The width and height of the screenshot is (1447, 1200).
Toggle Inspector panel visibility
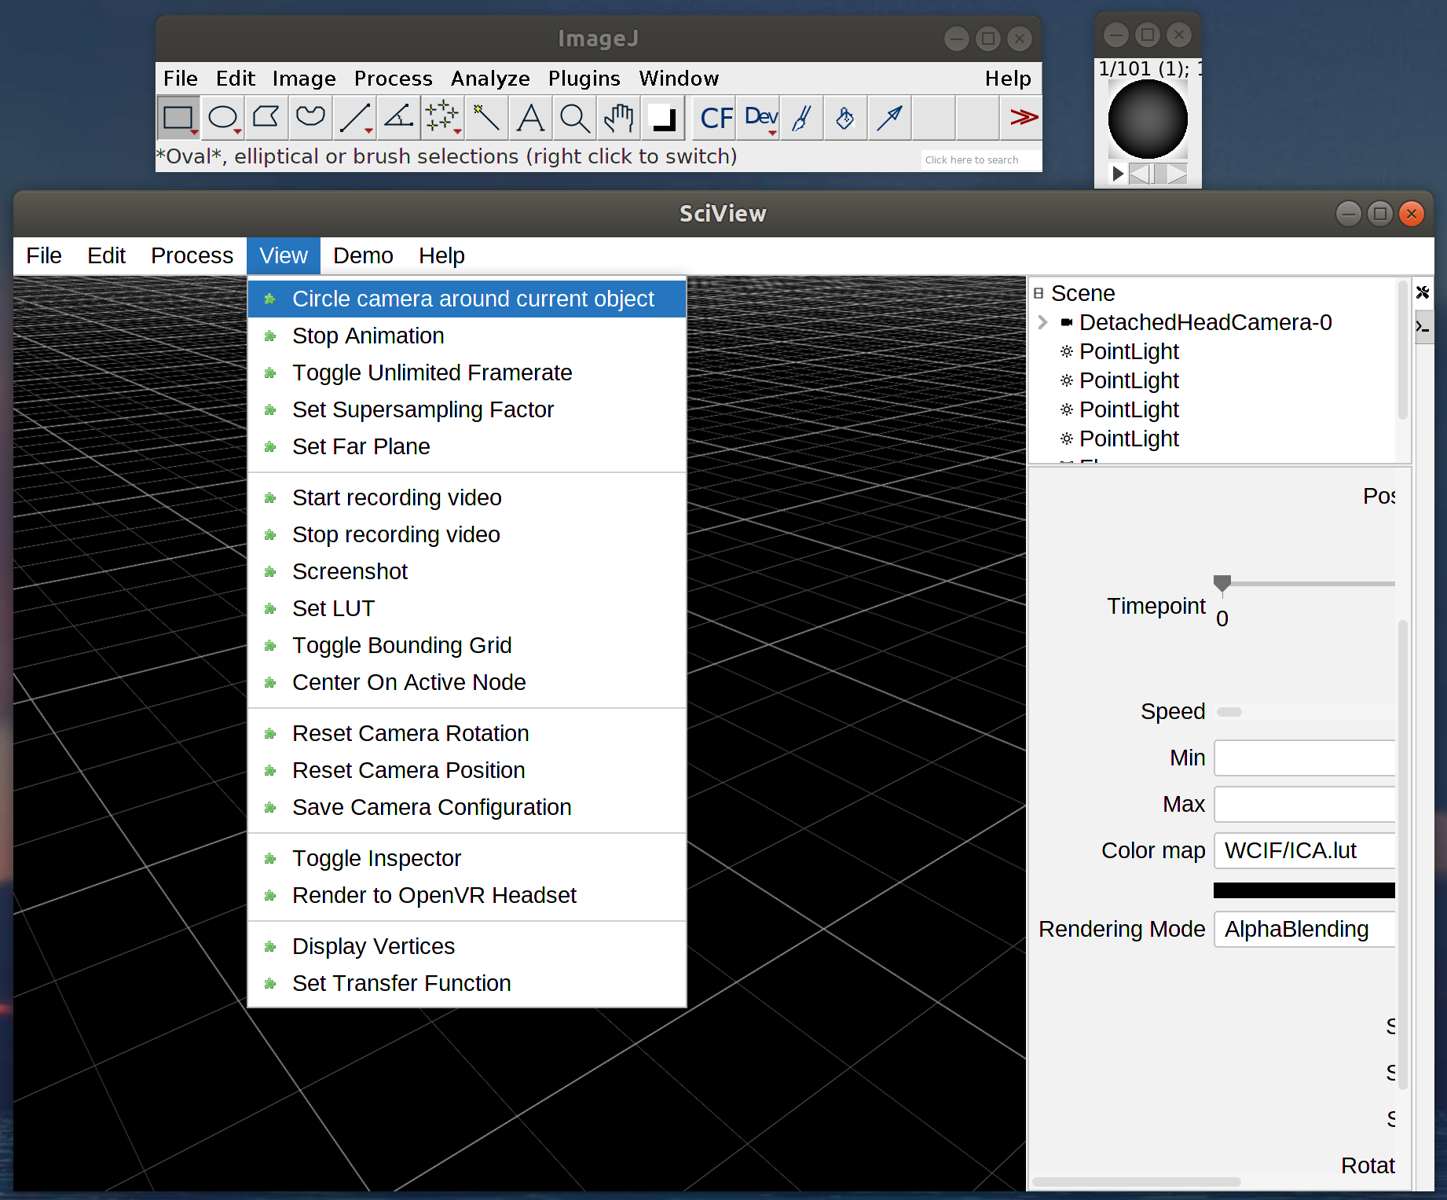[x=467, y=858]
